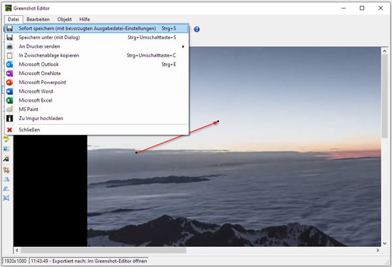This screenshot has width=392, height=267.
Task: Click the 1920x1080 status bar size
Action: tap(15, 261)
